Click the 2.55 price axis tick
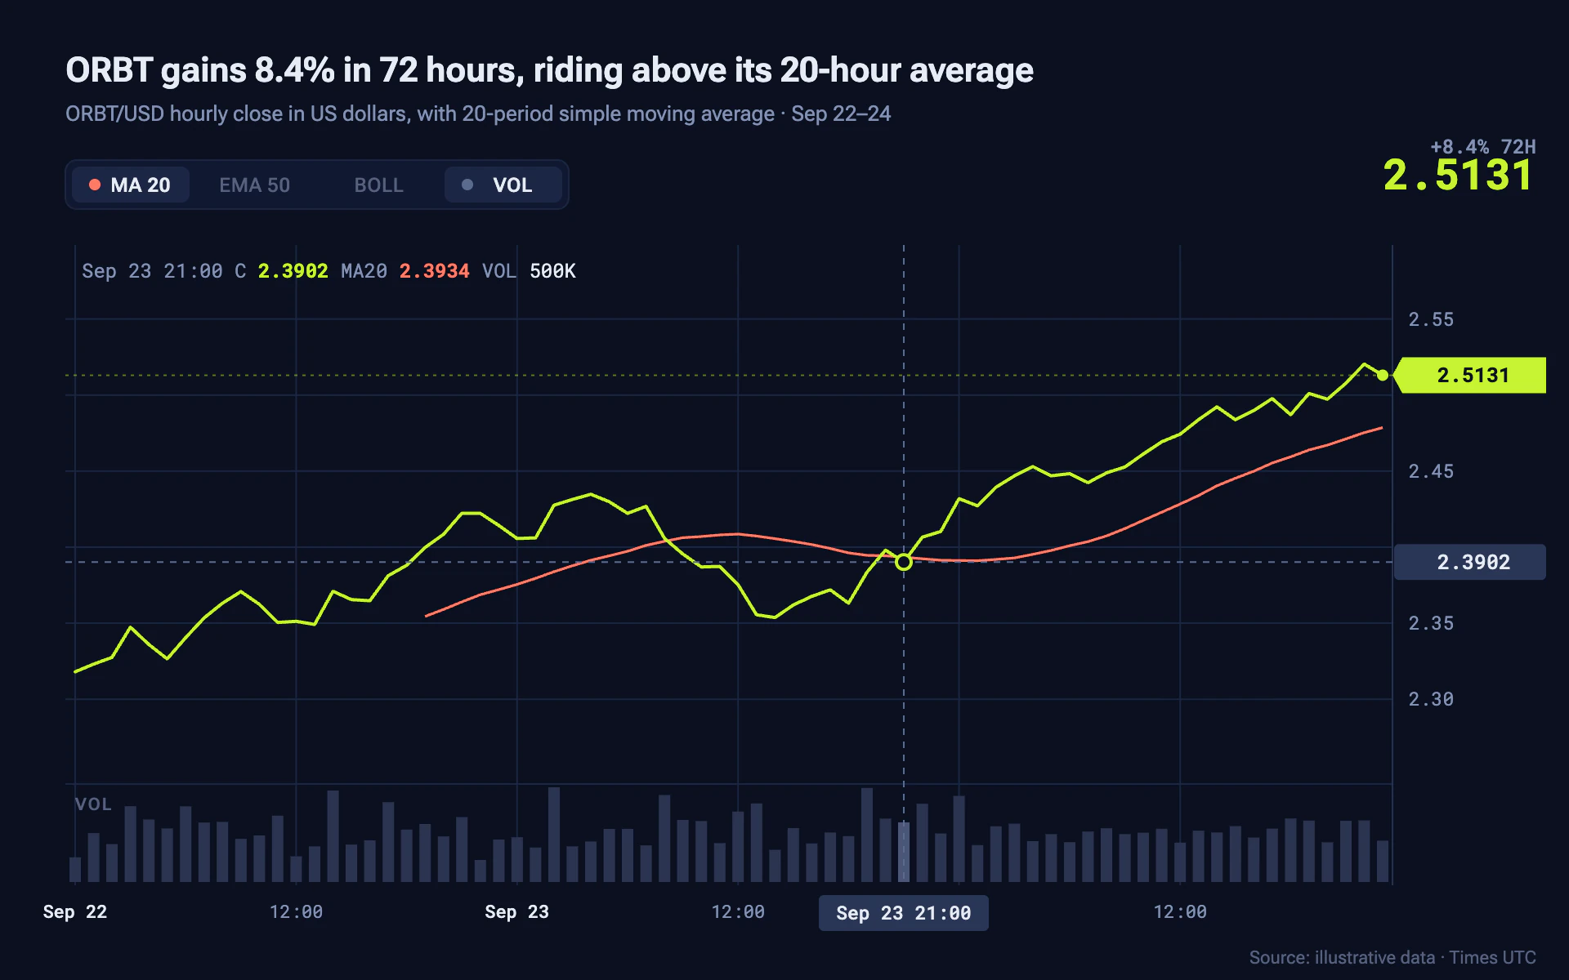1569x980 pixels. tap(1431, 319)
